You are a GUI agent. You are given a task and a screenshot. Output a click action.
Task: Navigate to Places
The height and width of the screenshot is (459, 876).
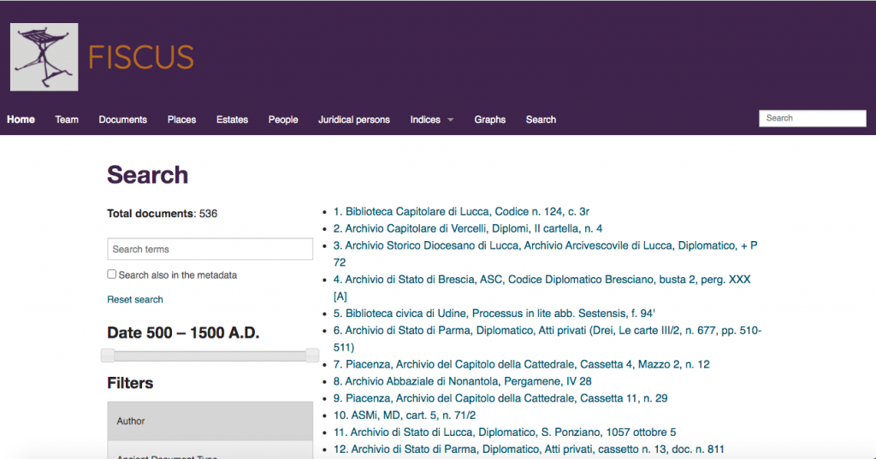[x=181, y=120]
